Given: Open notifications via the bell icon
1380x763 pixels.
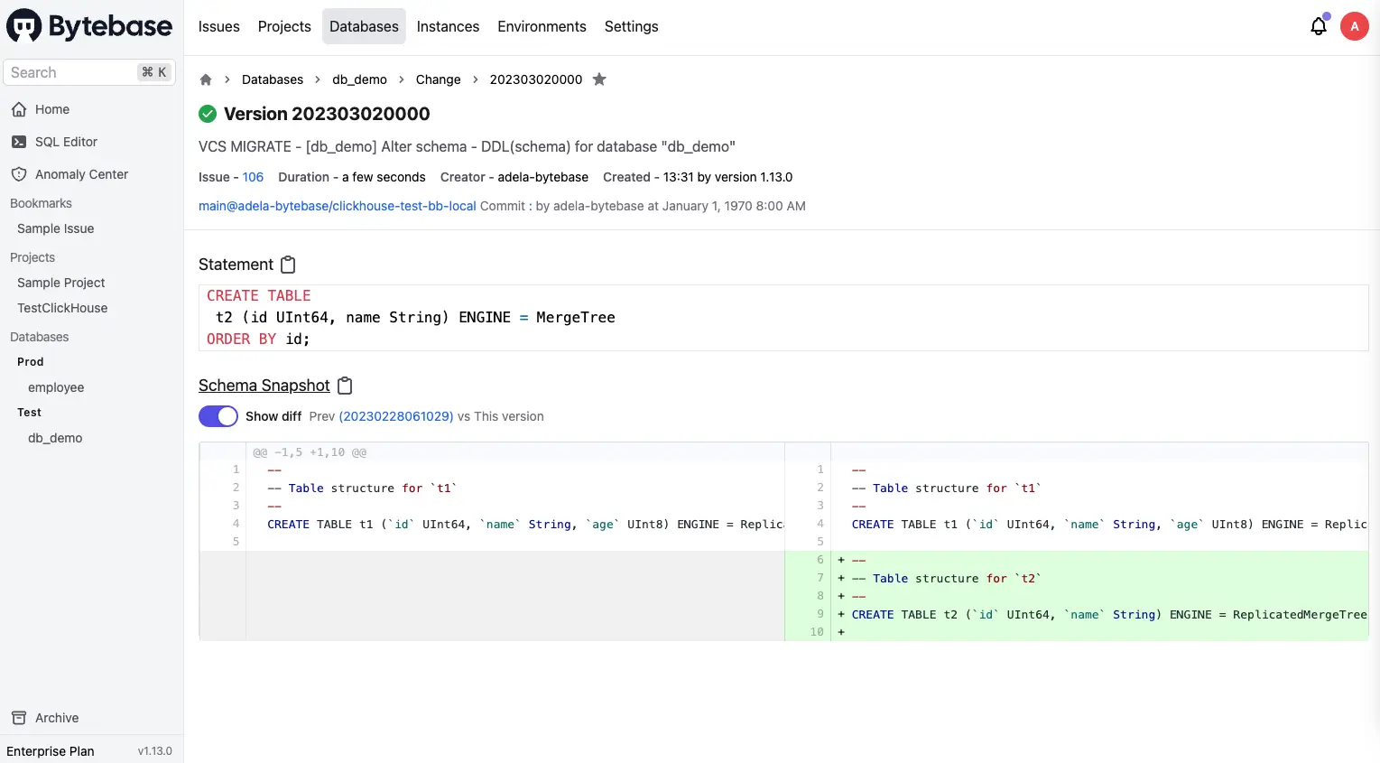Looking at the screenshot, I should coord(1318,26).
